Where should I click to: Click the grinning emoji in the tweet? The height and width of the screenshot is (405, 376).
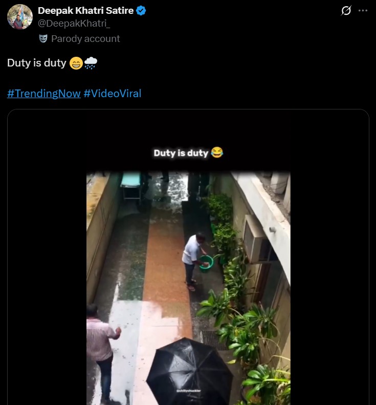(76, 63)
